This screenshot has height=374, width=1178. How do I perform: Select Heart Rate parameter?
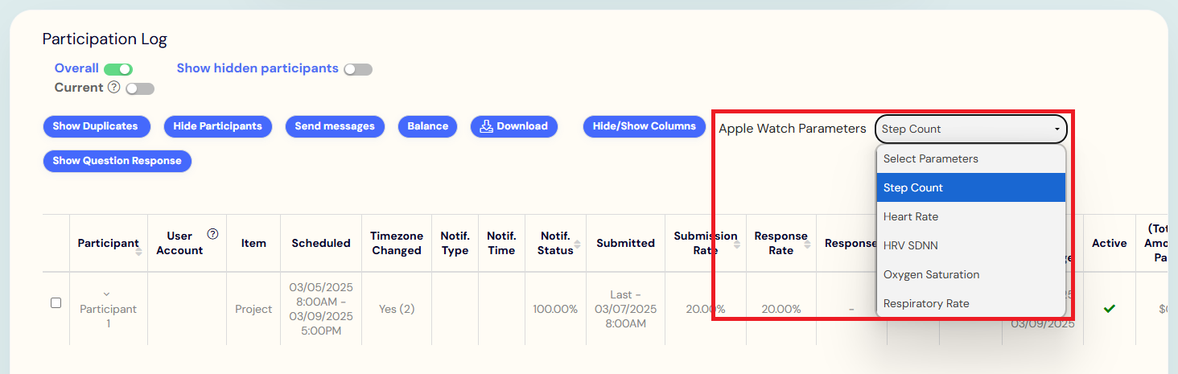point(971,216)
